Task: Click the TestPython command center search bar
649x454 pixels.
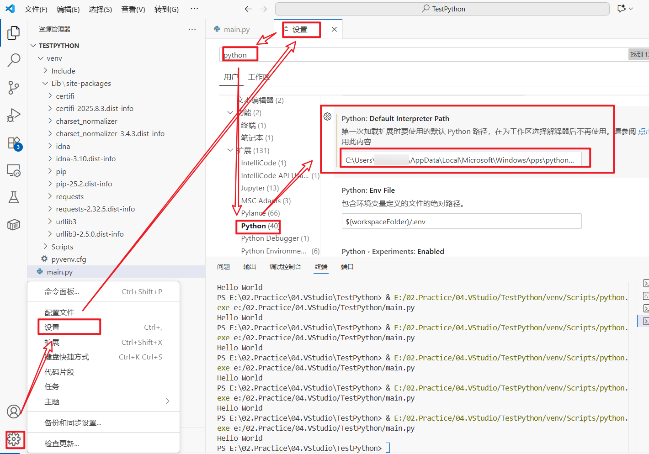Action: pyautogui.click(x=442, y=9)
